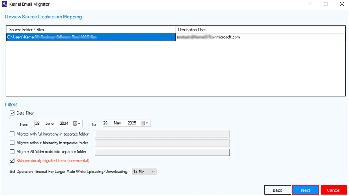
Task: Select day 26 in To date
Action: 105,123
